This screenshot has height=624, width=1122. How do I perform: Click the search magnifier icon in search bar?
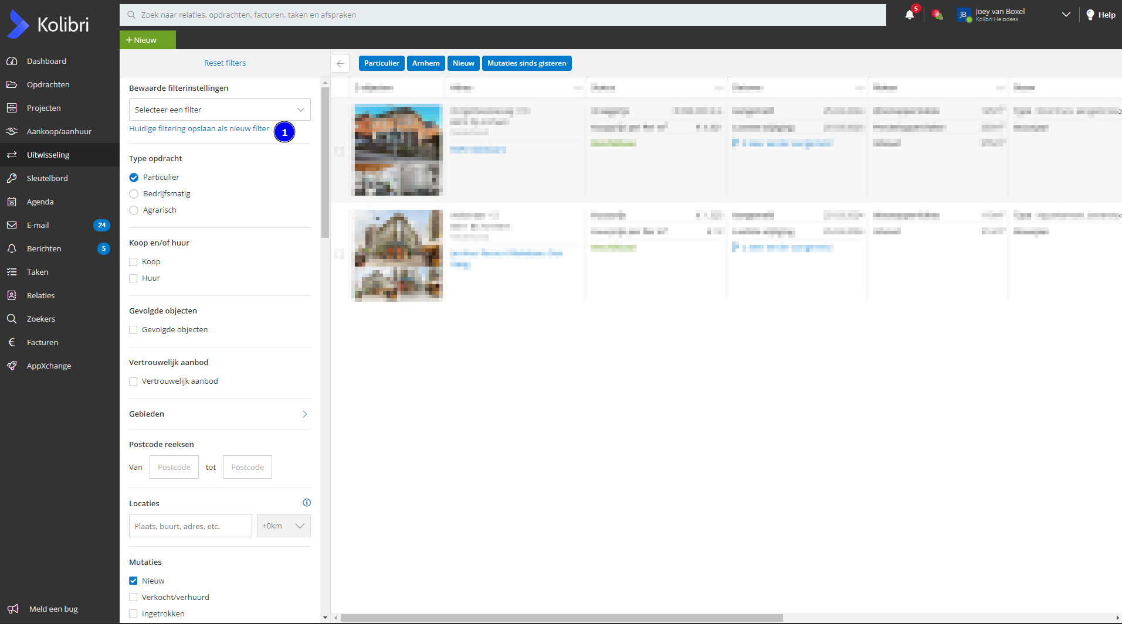click(131, 15)
